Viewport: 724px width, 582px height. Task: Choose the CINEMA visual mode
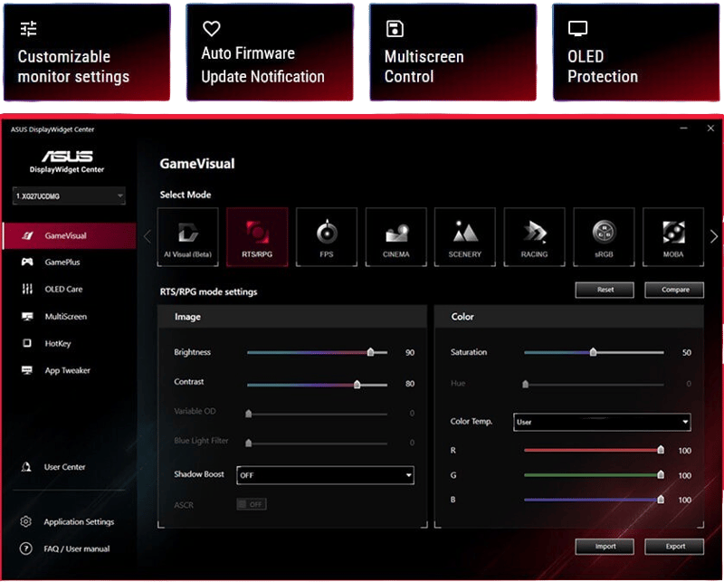pyautogui.click(x=395, y=237)
